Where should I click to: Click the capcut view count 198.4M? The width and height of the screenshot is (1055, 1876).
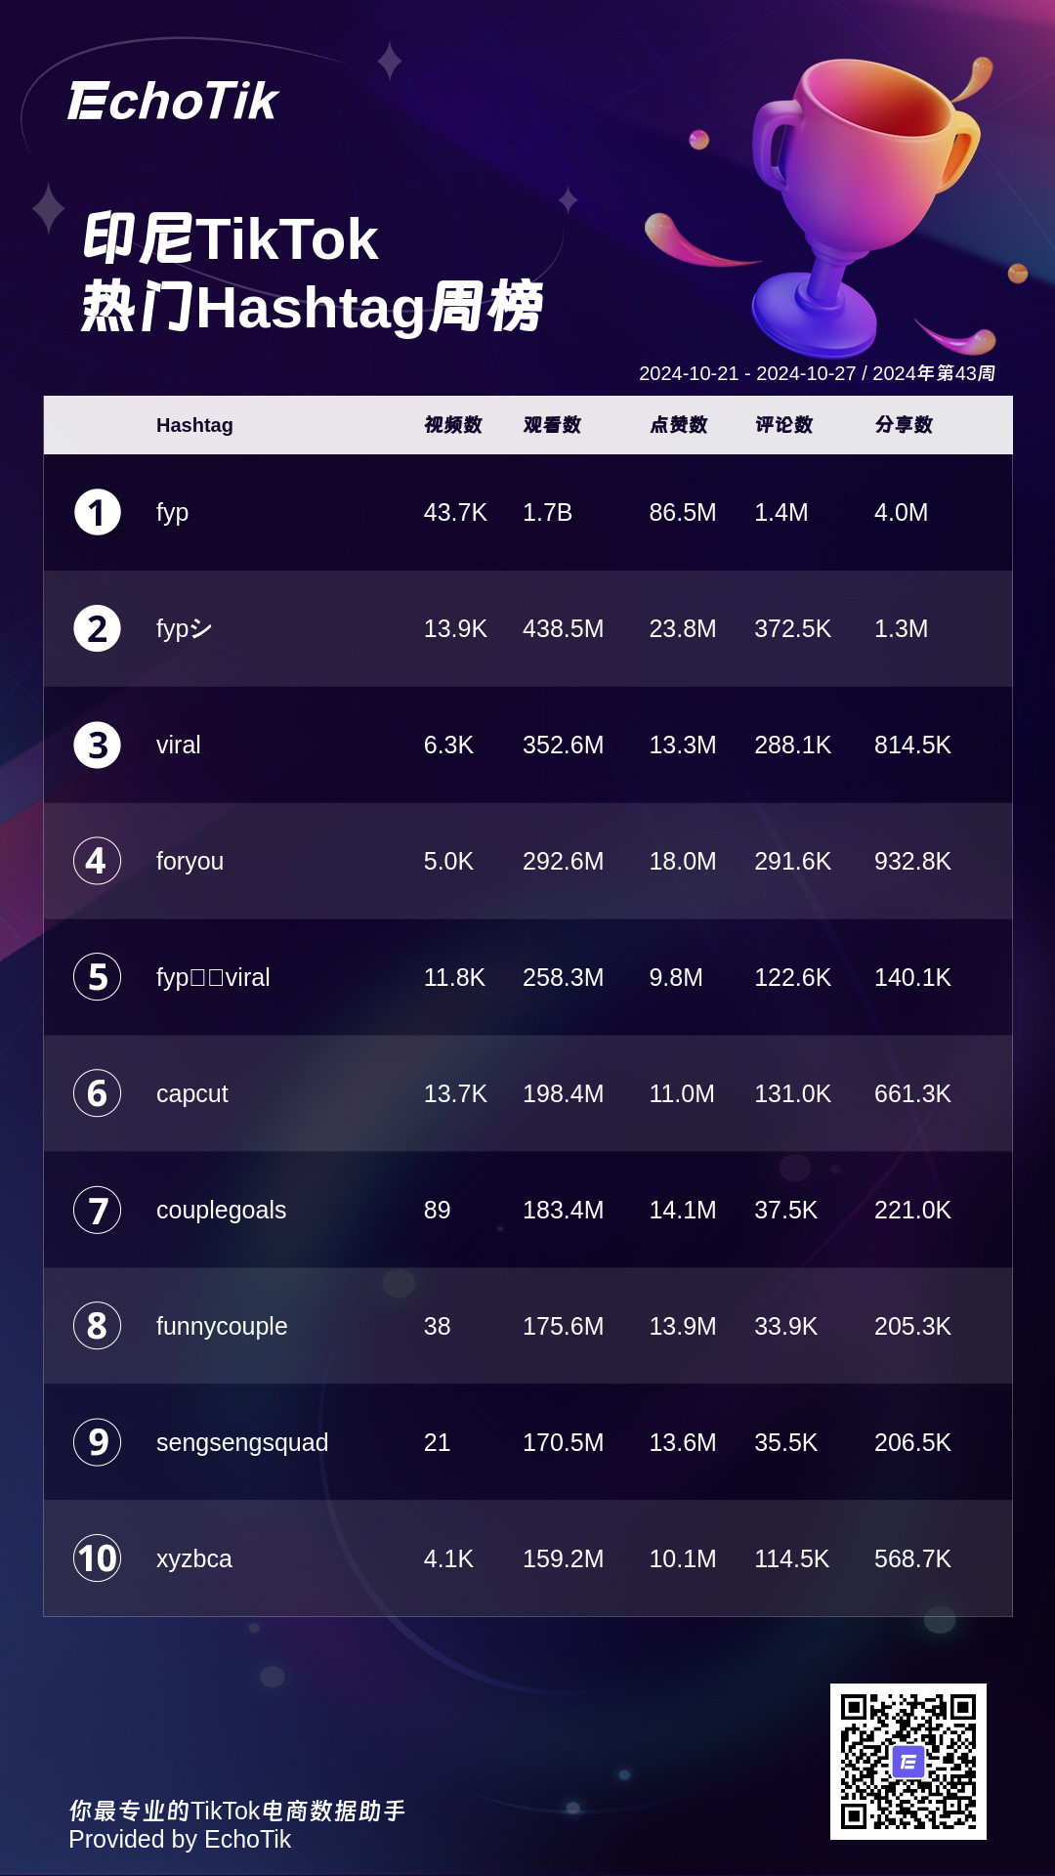563,1093
